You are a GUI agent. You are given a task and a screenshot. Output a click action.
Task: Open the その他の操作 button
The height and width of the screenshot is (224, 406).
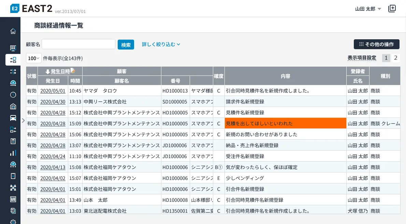376,44
